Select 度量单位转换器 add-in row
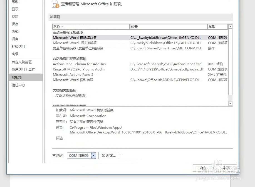Screen dimensions: 255x187 coord(140,48)
